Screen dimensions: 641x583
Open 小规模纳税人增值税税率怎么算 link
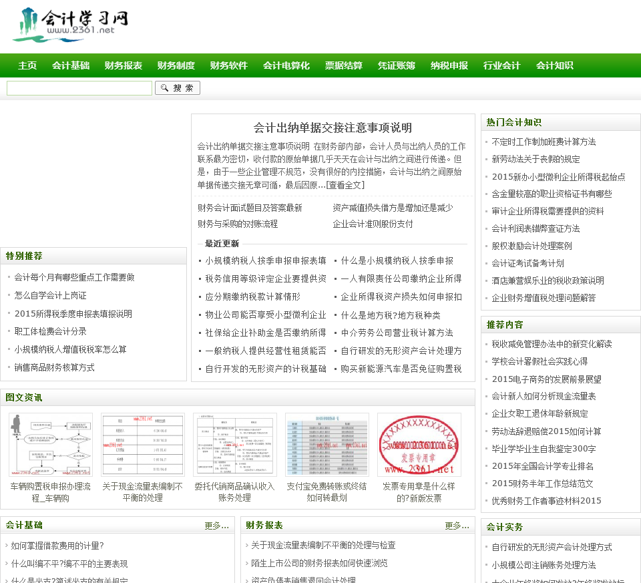[70, 349]
